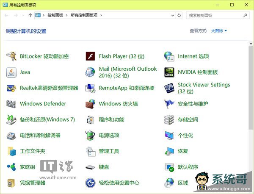Open the NVIDIA control panel icon
This screenshot has width=254, height=194.
point(169,72)
